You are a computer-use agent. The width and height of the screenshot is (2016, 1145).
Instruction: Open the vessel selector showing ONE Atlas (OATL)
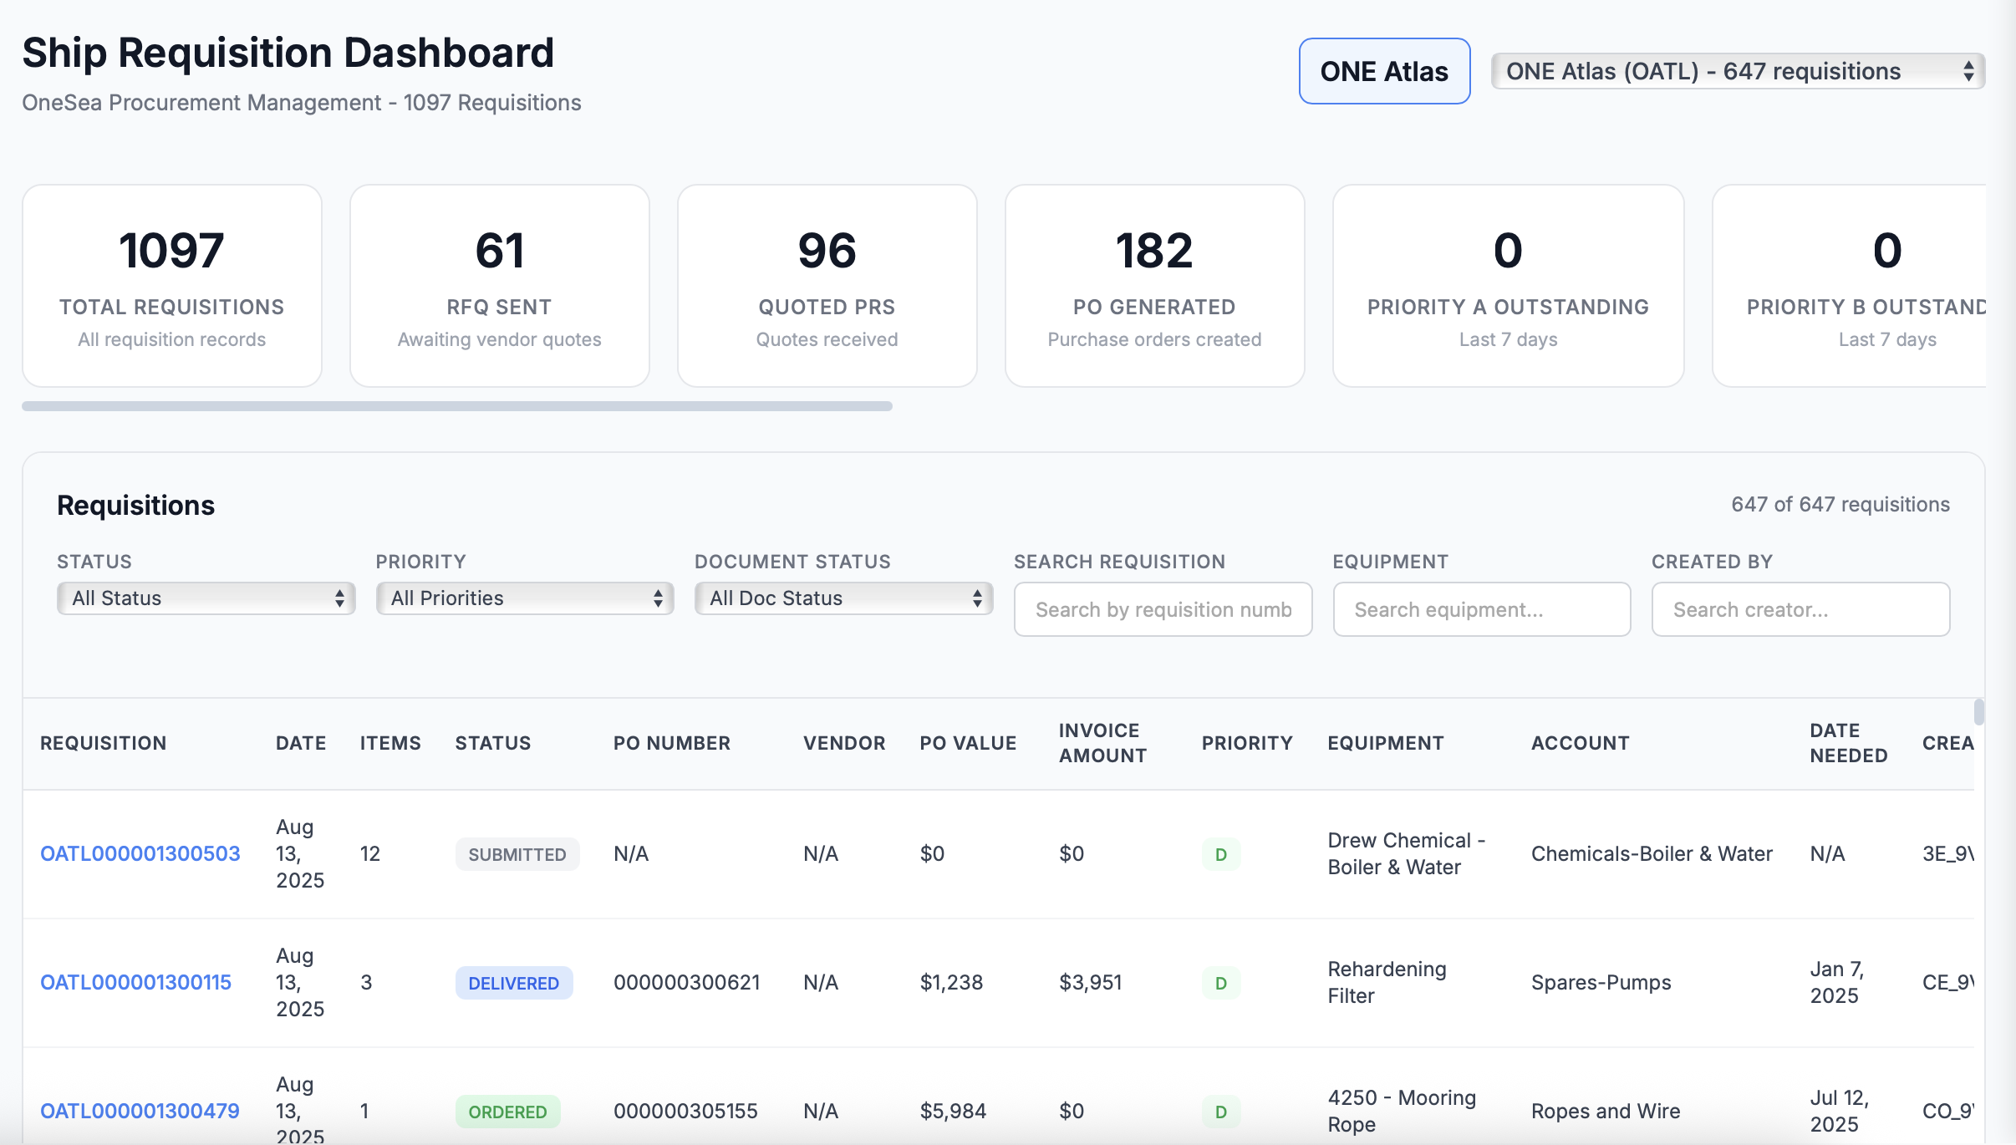1737,71
